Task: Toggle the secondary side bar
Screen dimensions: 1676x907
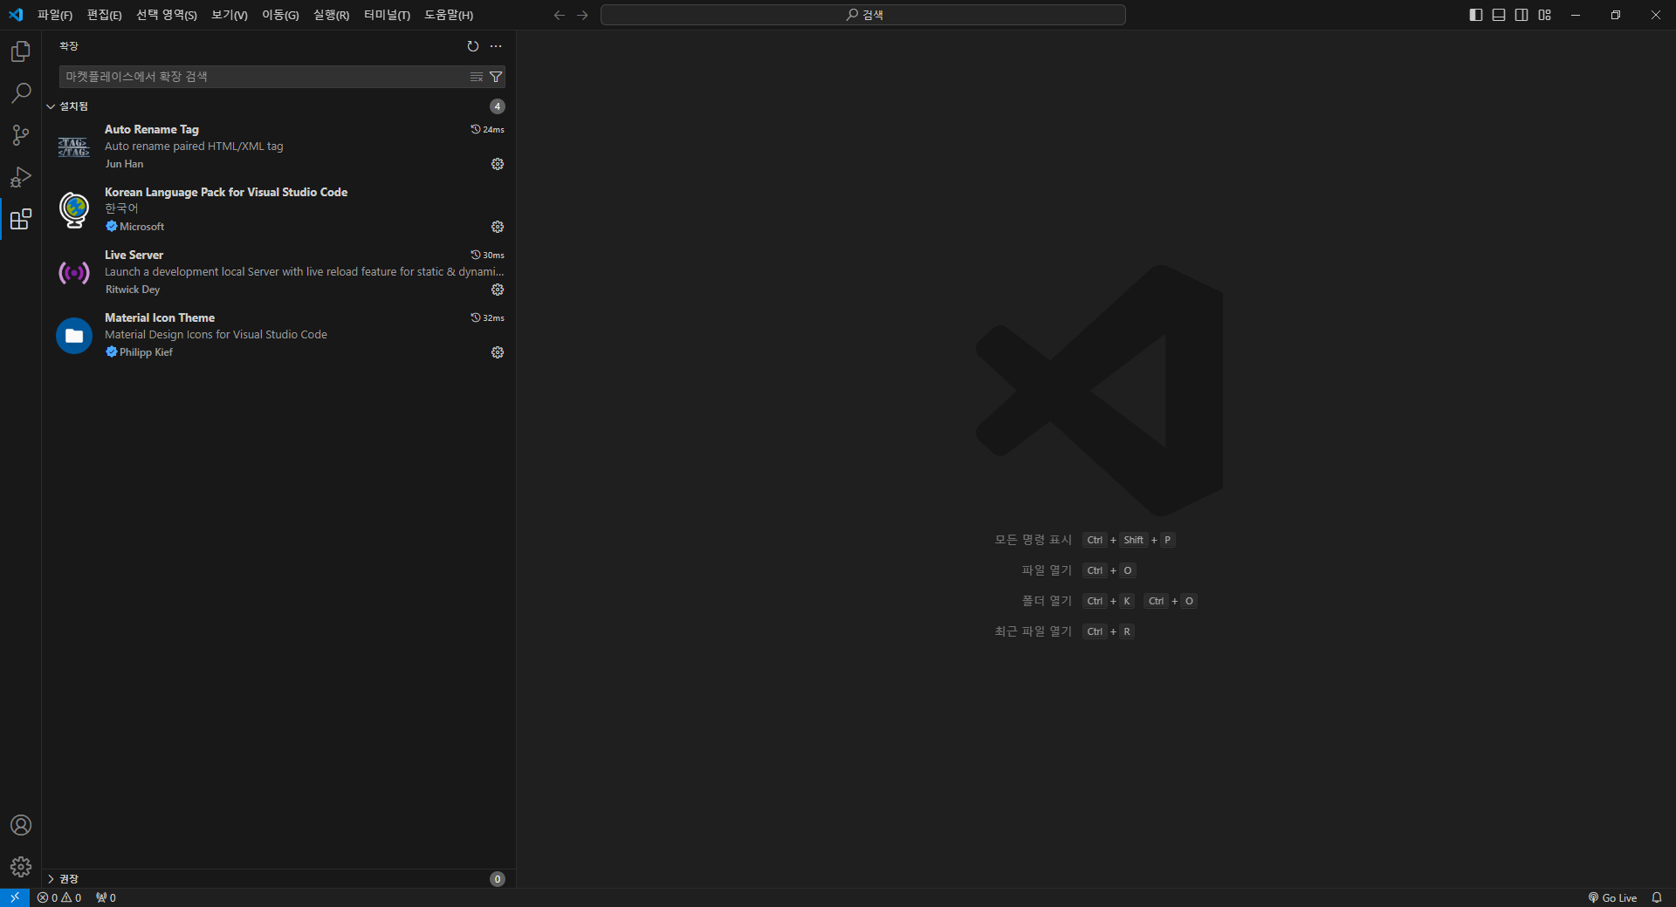Action: click(1521, 15)
